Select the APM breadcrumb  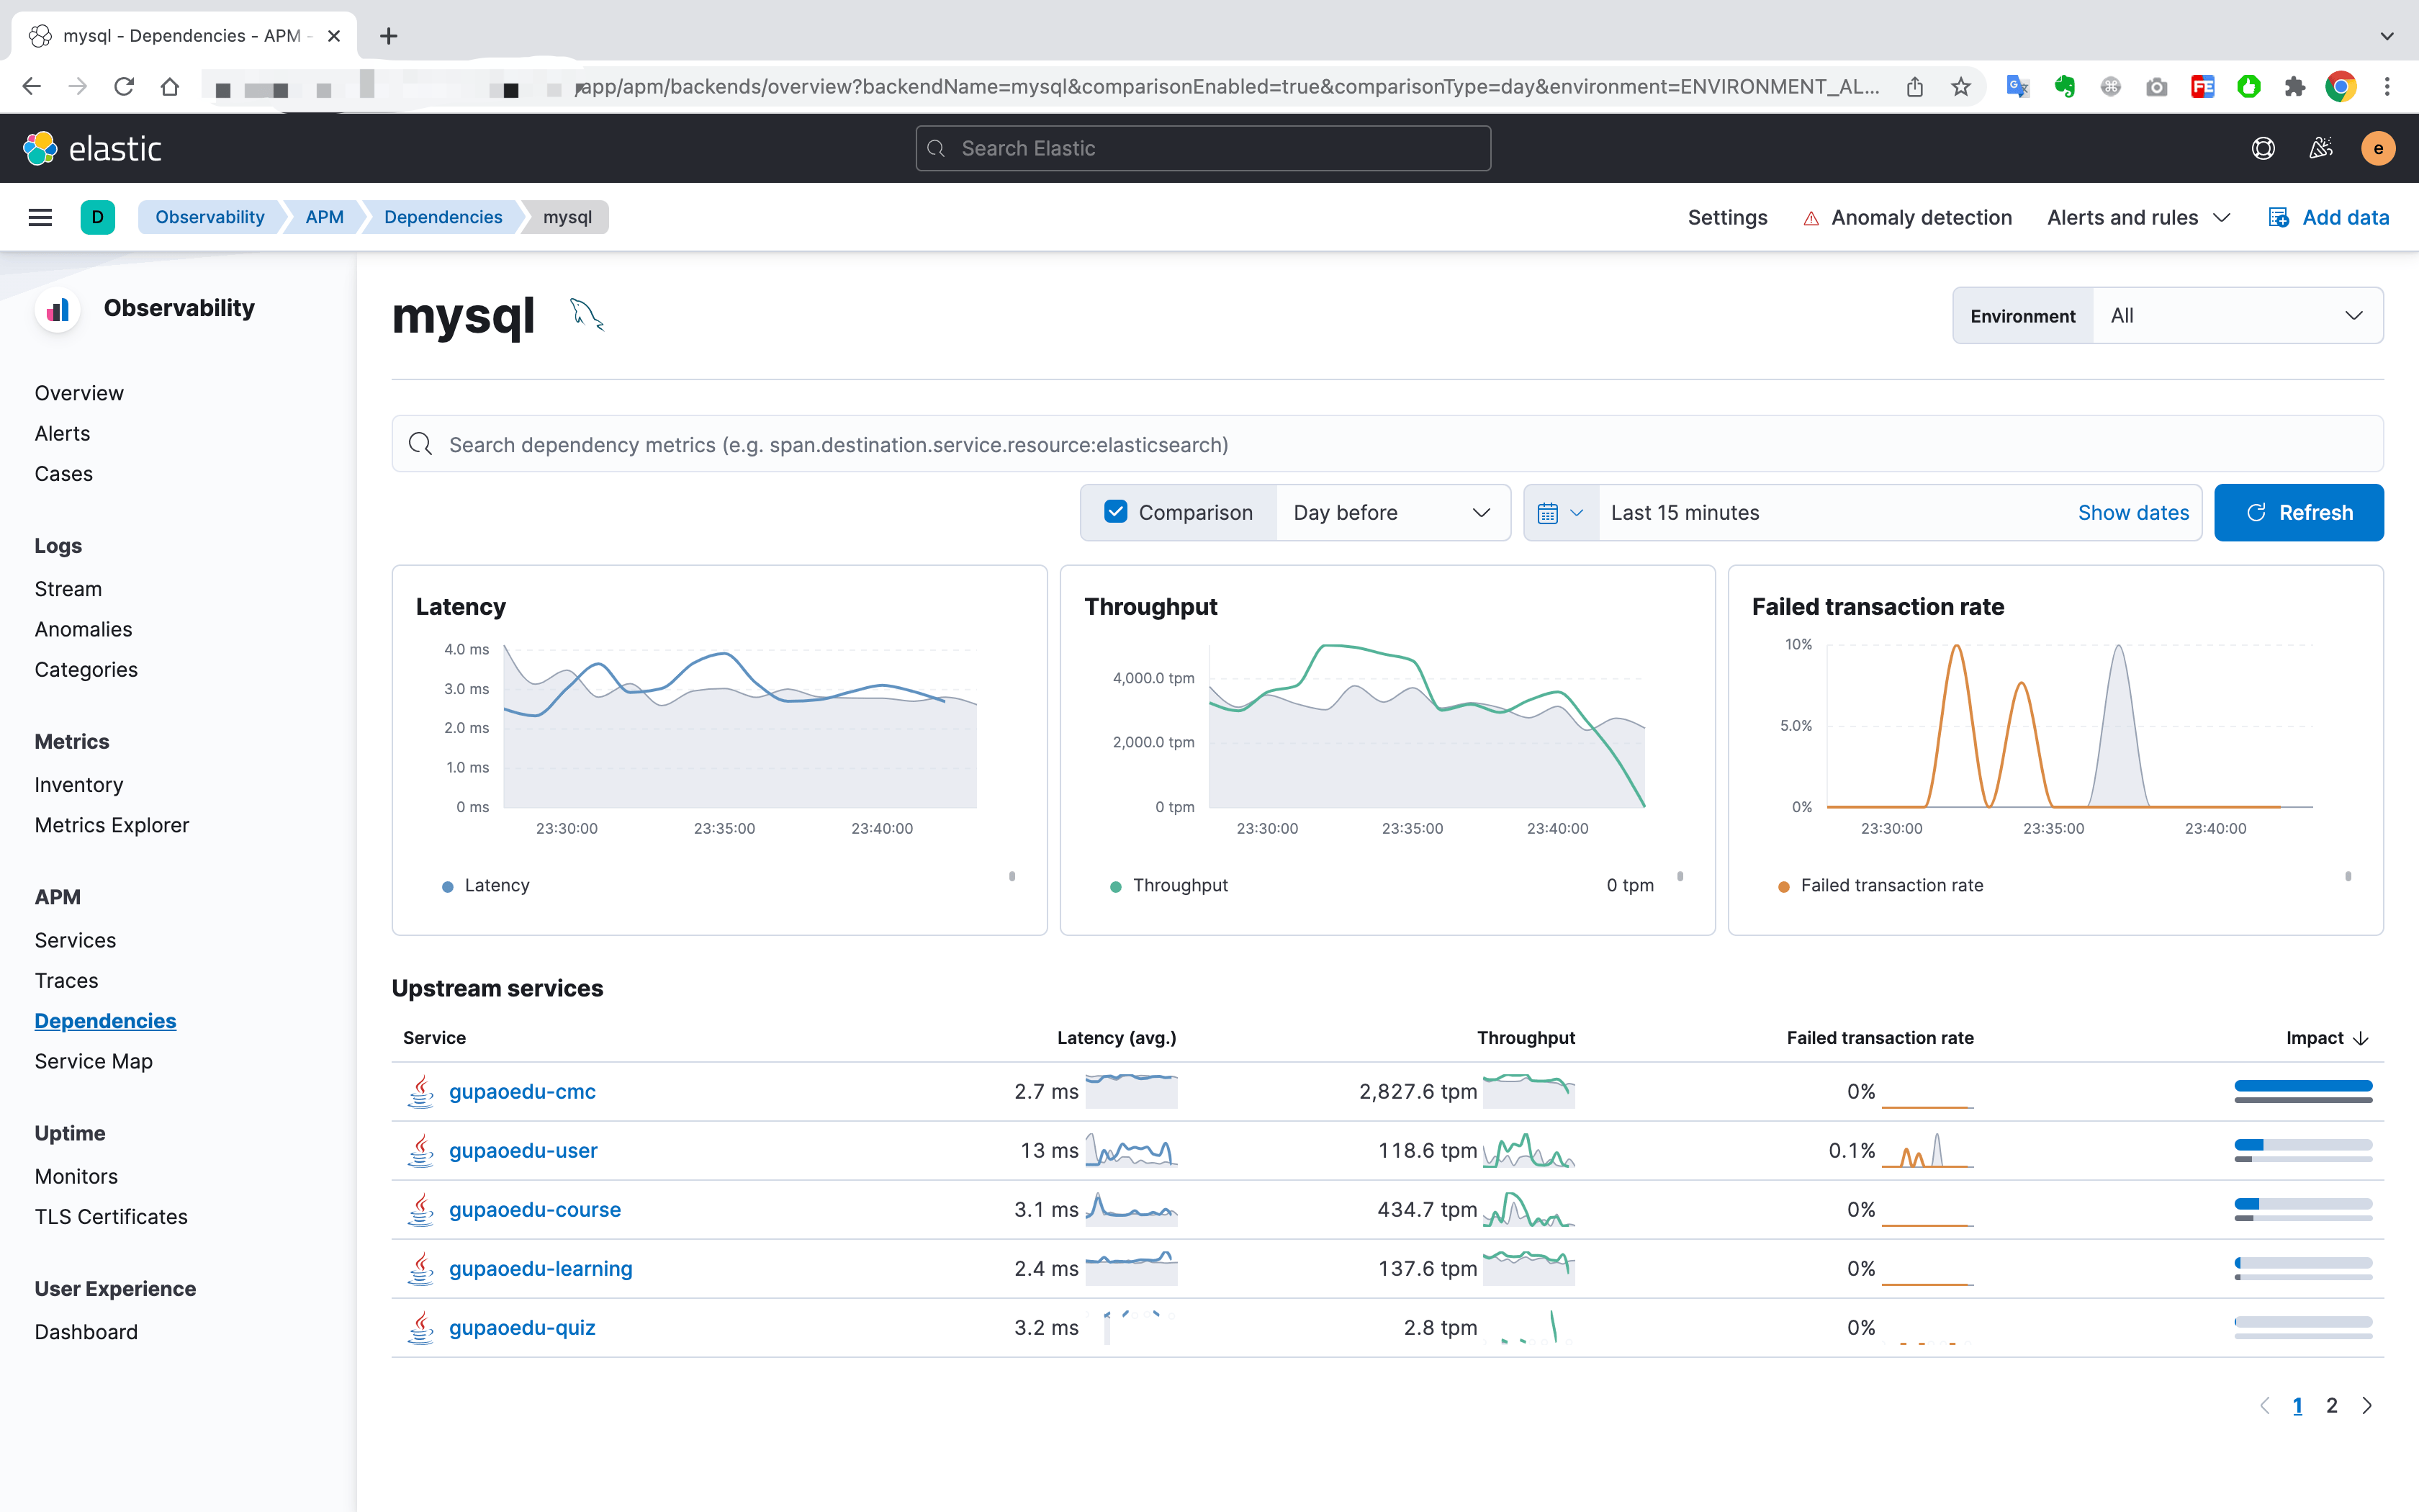(x=324, y=217)
